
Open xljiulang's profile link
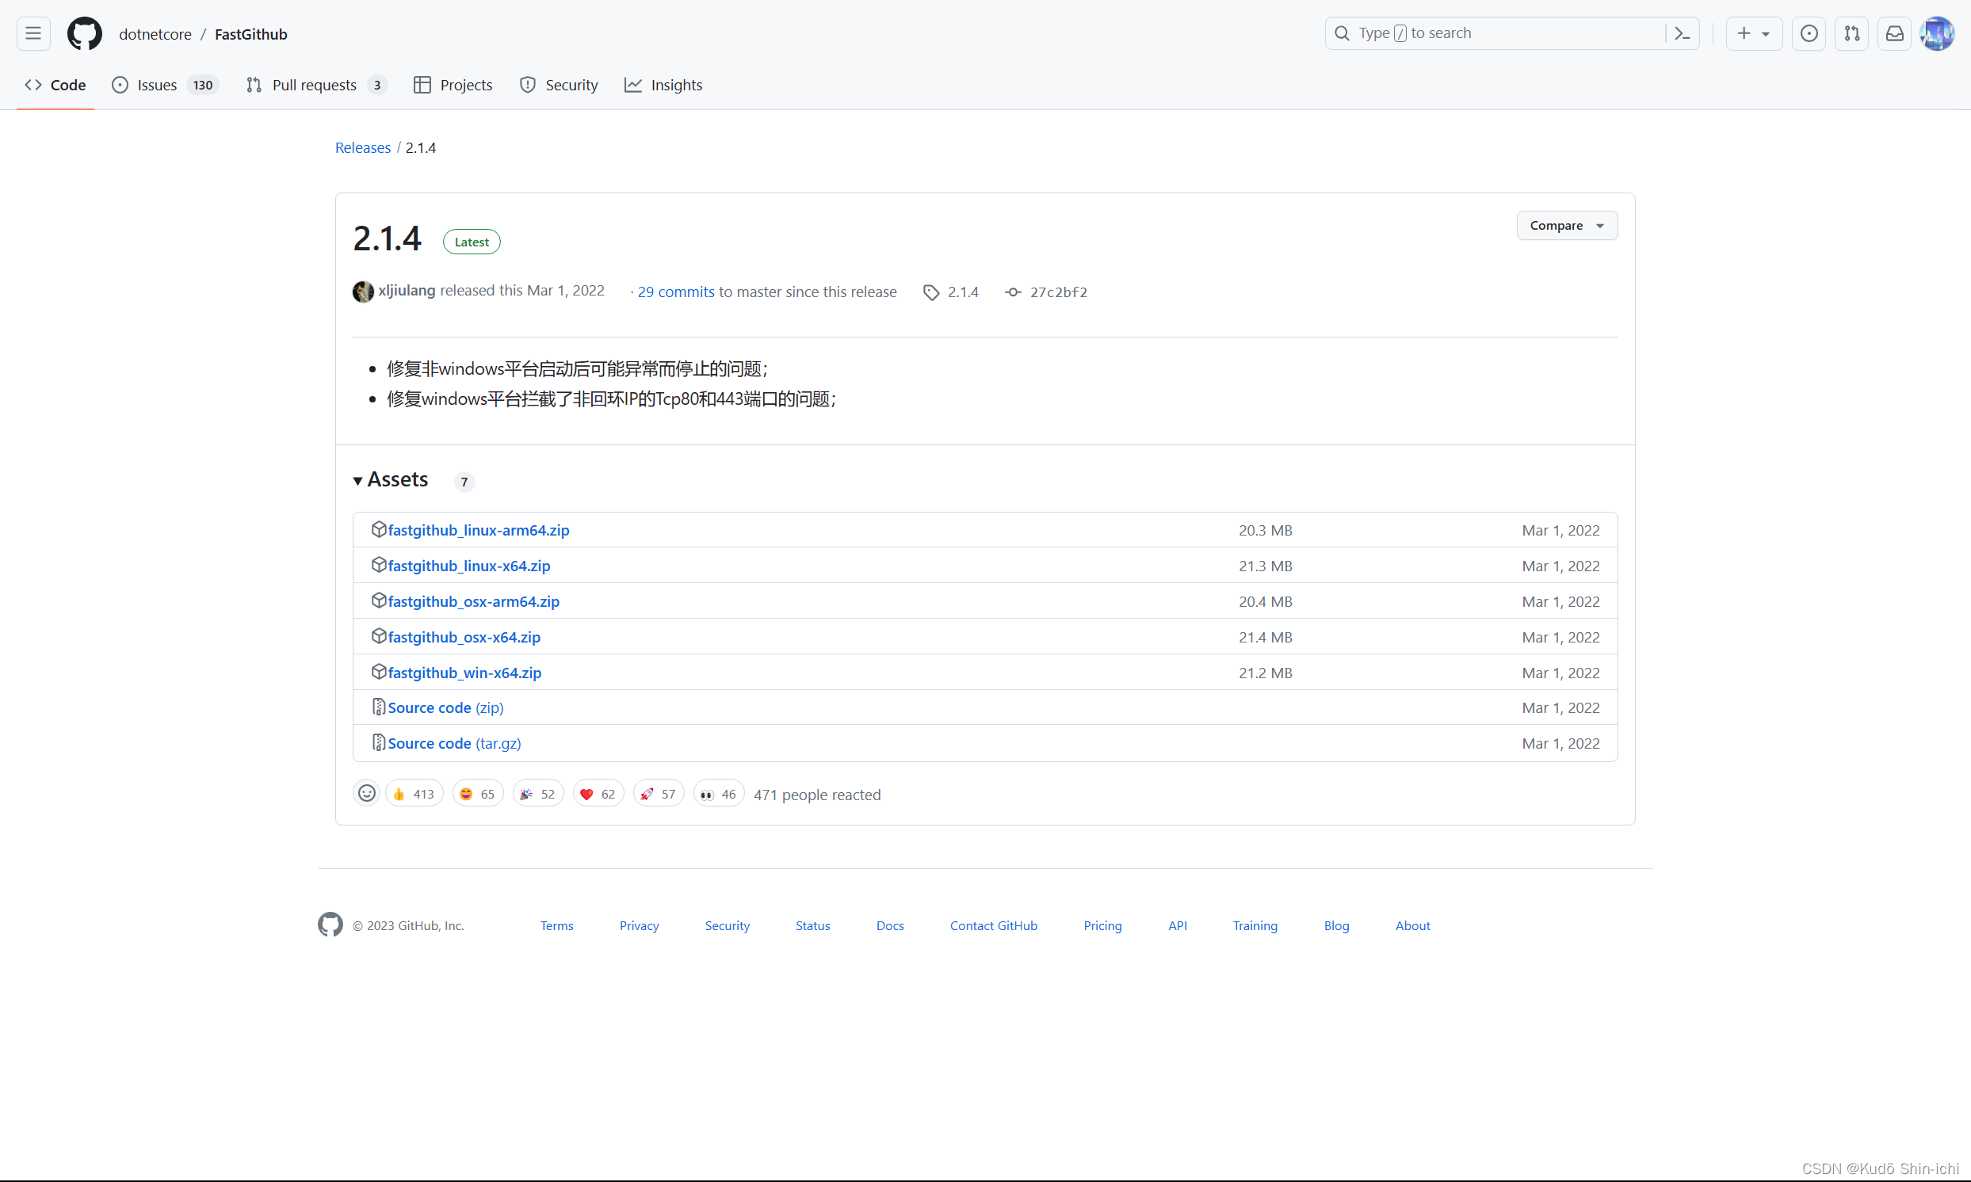[407, 291]
